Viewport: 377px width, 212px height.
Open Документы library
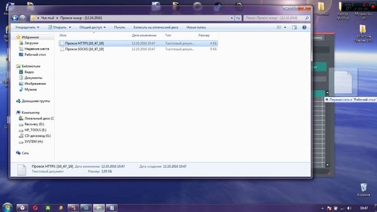pyautogui.click(x=33, y=78)
